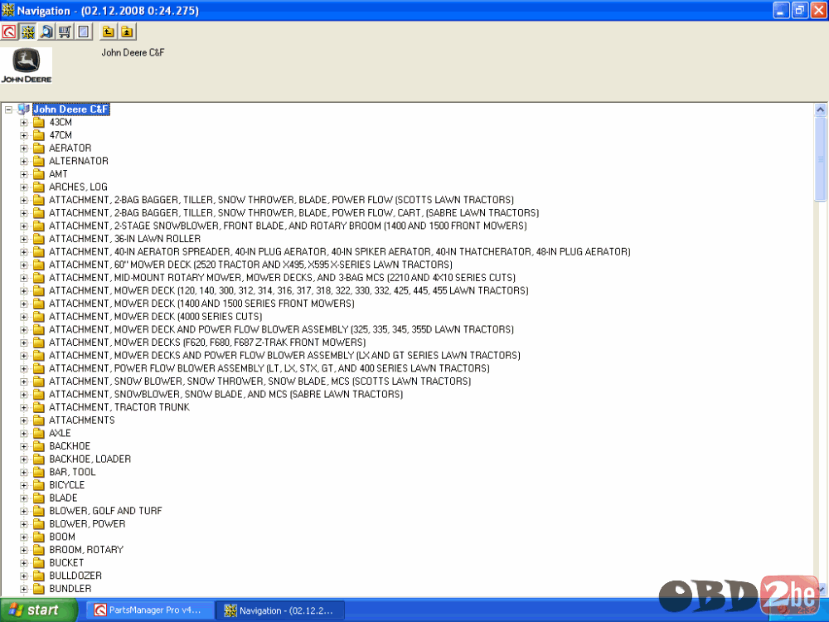The image size is (829, 622).
Task: Restore down the Navigation window
Action: pos(800,10)
